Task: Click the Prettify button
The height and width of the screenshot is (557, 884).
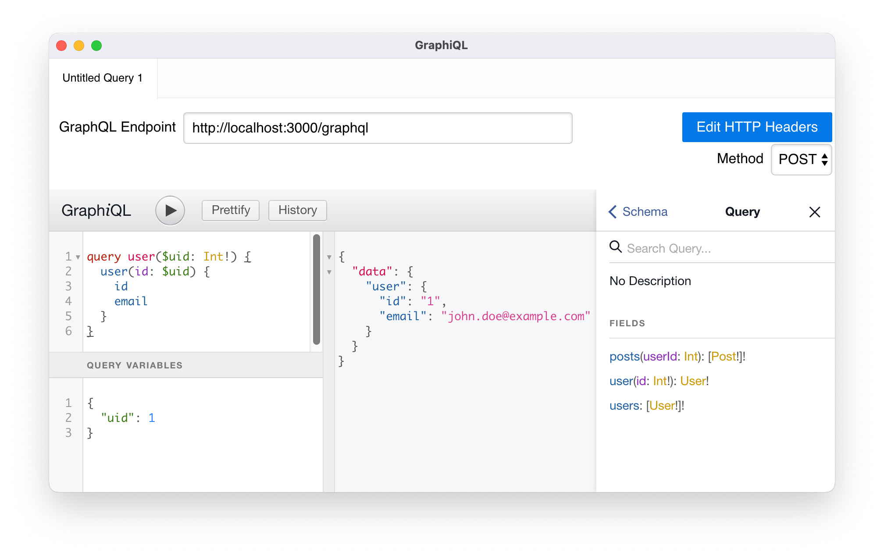Action: click(x=231, y=211)
